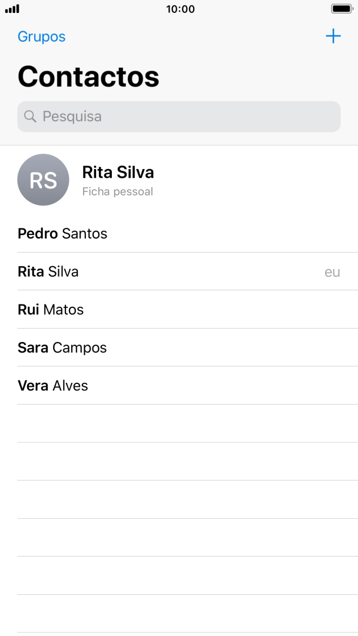Open Rui Matos contact entry
This screenshot has height=636, width=358.
[50, 309]
